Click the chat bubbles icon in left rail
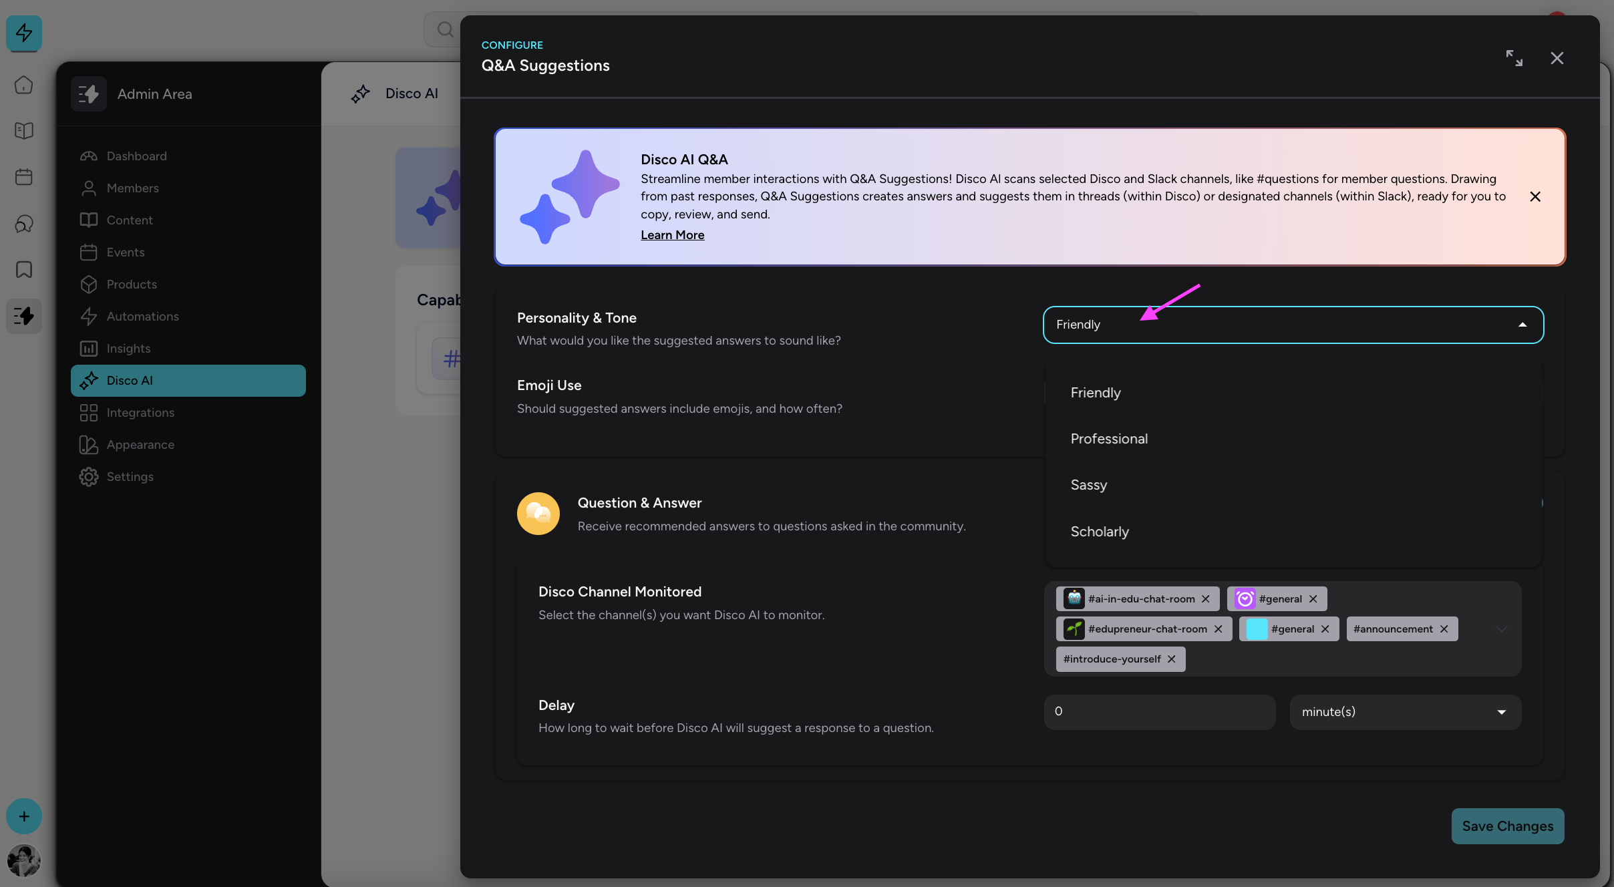 24,224
